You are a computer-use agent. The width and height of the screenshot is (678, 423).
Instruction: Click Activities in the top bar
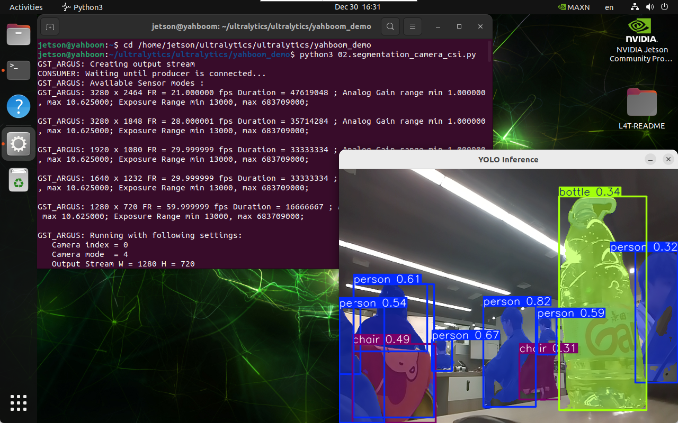point(26,7)
